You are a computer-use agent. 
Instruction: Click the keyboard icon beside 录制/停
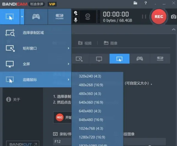(x=55, y=134)
